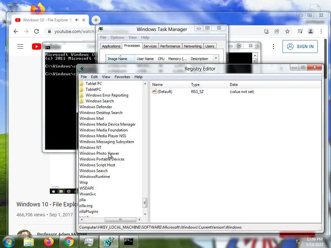Viewport: 331px width, 248px height.
Task: Select the Windows Search folder icon
Action: (81, 101)
